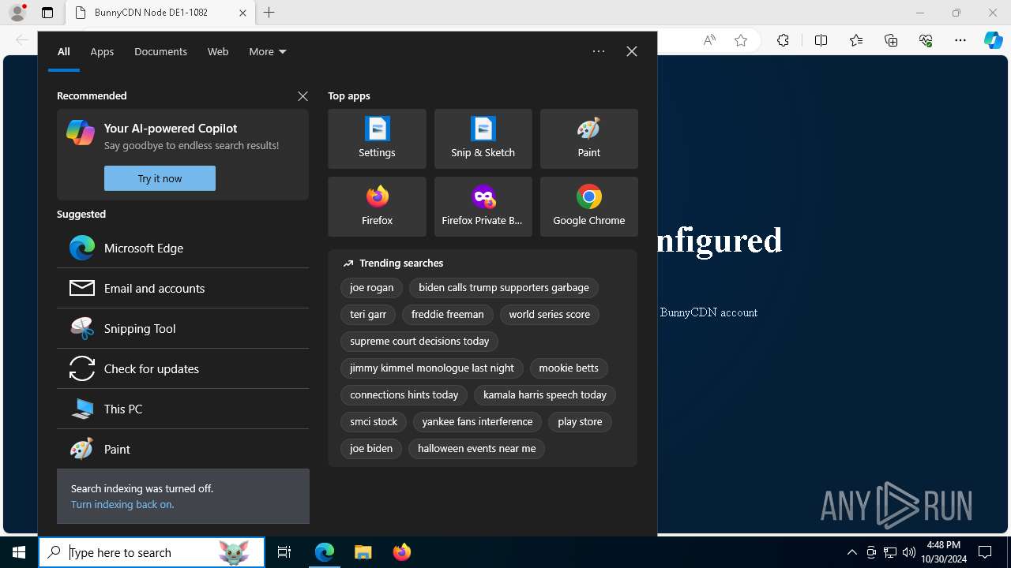The width and height of the screenshot is (1011, 568).
Task: Search trending 'teri garr'
Action: pos(368,315)
